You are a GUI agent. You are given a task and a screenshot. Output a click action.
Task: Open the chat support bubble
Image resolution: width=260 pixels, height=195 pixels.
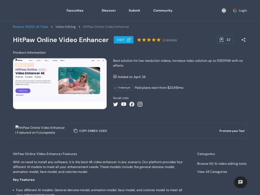(x=240, y=182)
